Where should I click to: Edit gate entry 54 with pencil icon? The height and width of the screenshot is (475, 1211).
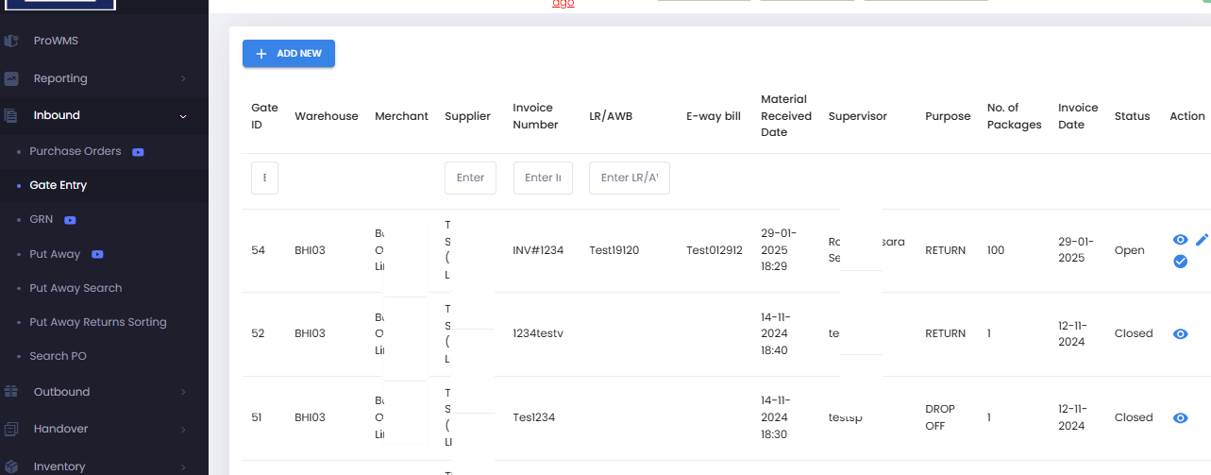(x=1202, y=240)
